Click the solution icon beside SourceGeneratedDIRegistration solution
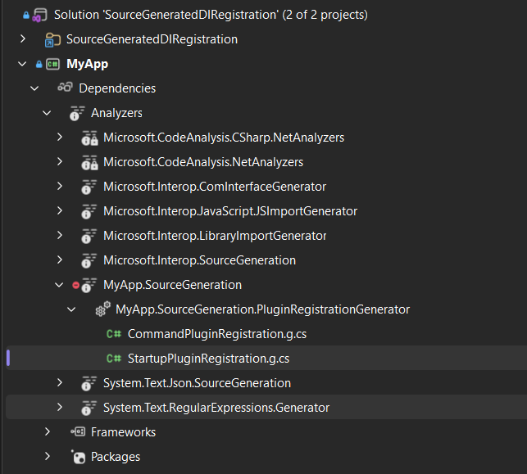The image size is (527, 474). coord(39,15)
